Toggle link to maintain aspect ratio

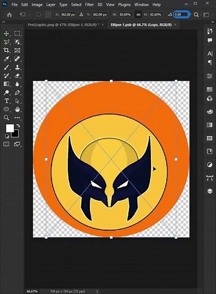(x=138, y=15)
